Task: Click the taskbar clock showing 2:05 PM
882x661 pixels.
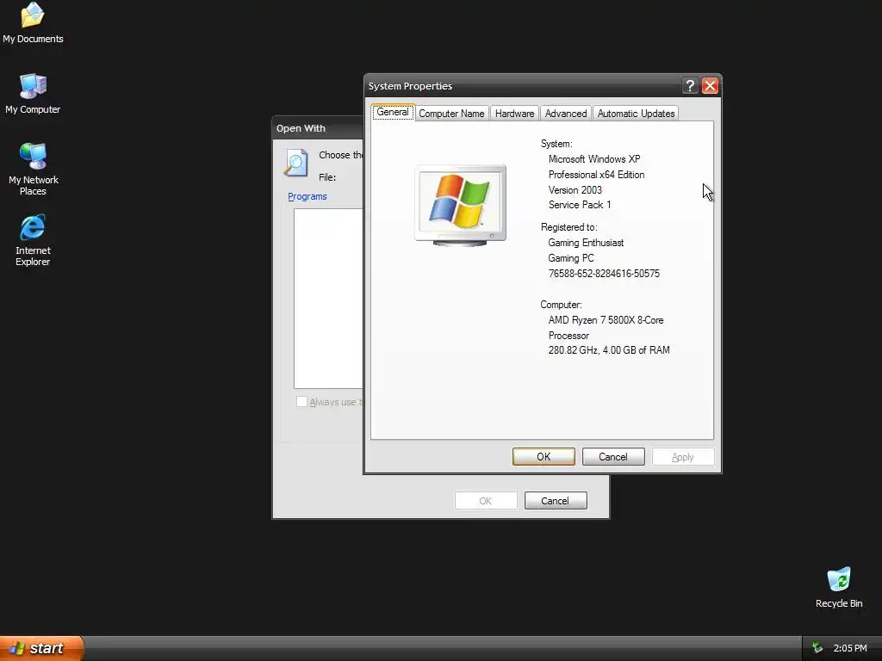Action: (850, 648)
